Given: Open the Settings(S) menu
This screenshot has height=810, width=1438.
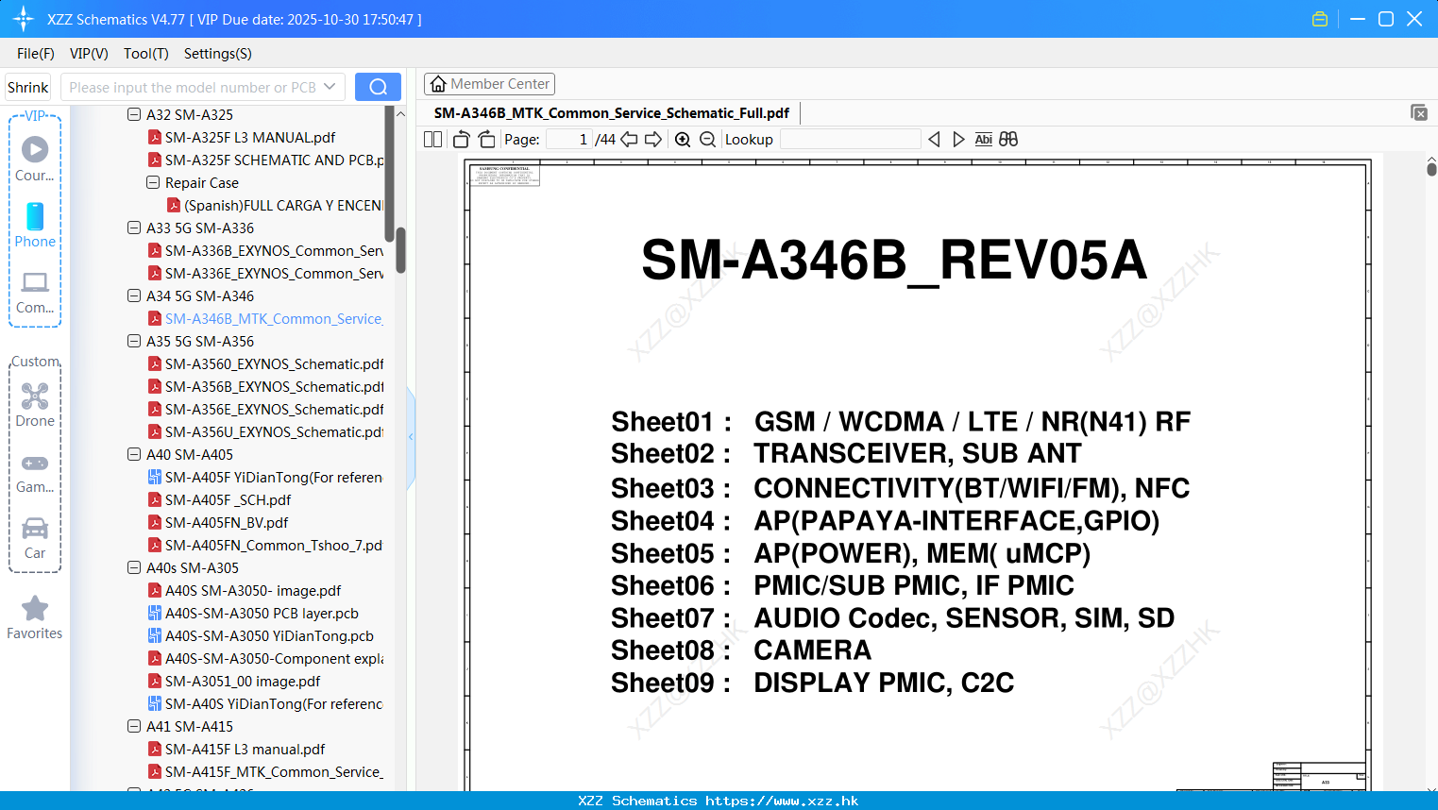Looking at the screenshot, I should (218, 54).
